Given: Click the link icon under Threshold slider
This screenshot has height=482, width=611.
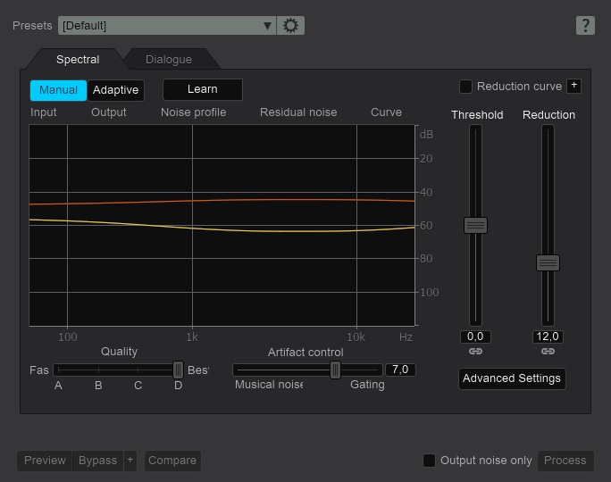Looking at the screenshot, I should [x=475, y=353].
